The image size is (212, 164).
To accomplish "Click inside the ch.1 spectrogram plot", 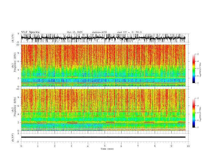I will [x=103, y=65].
